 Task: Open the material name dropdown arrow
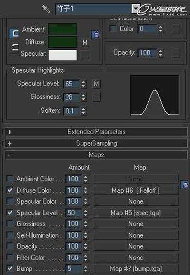point(135,9)
